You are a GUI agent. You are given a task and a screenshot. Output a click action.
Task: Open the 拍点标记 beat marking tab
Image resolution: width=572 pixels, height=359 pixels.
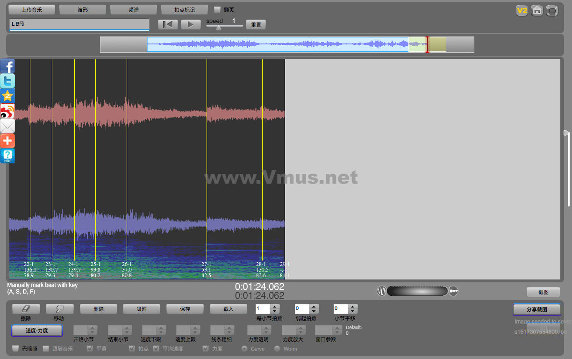pos(185,9)
